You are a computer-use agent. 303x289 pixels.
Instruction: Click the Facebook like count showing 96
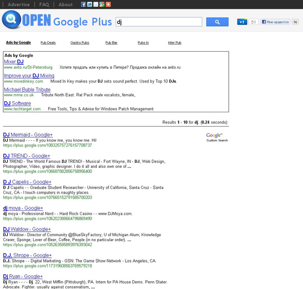pos(295,22)
